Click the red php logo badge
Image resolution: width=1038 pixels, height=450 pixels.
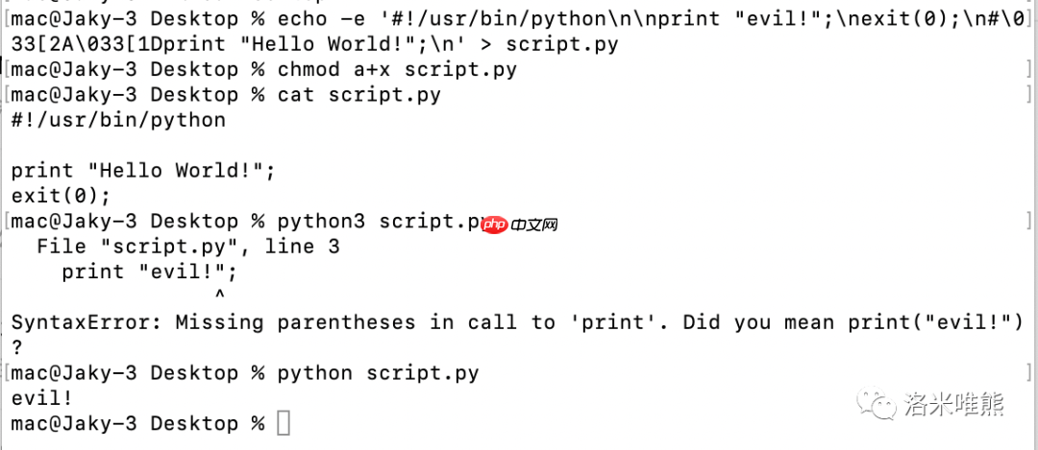492,225
